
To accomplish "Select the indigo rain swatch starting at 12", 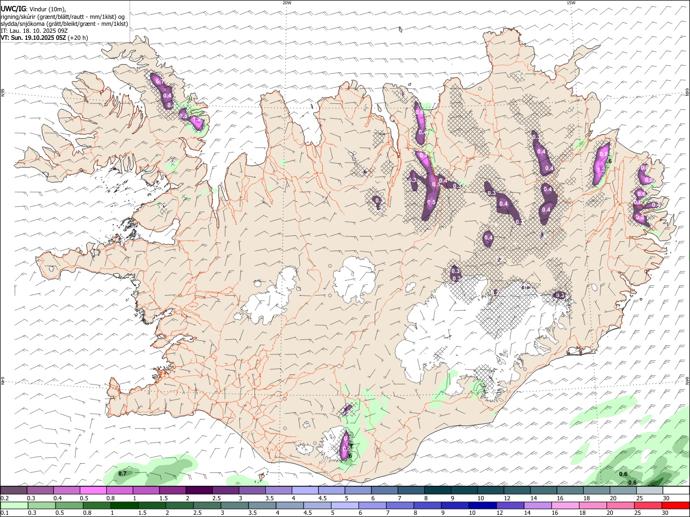I will (510, 505).
